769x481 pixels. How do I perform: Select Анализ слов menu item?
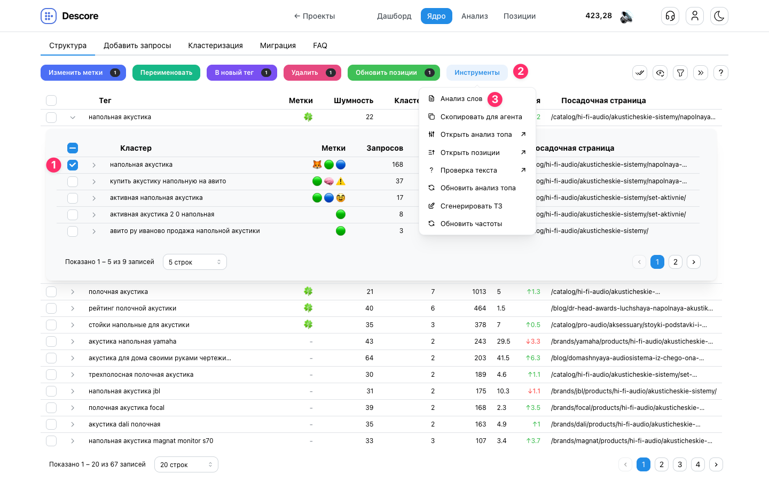click(461, 99)
